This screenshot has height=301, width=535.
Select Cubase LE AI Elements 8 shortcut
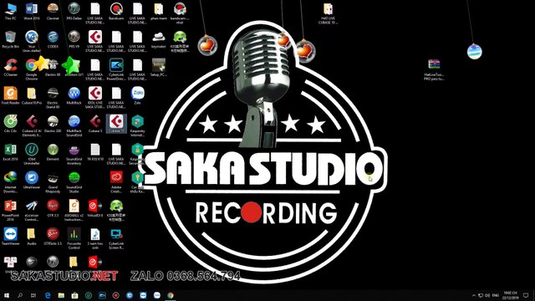(x=32, y=126)
